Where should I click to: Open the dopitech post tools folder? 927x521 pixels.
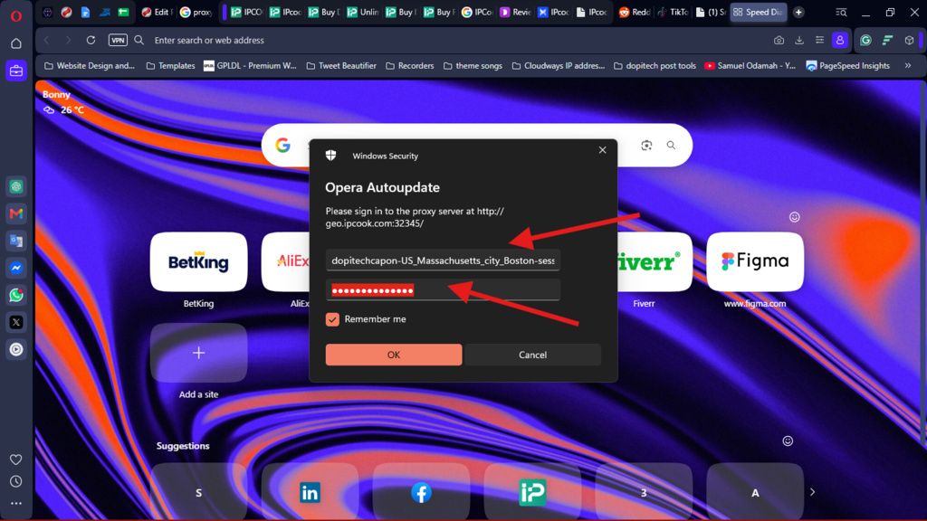[x=655, y=65]
